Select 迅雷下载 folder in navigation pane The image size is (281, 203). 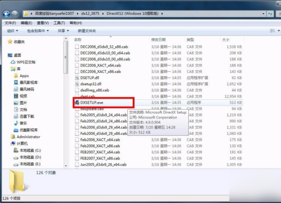pos(26,116)
